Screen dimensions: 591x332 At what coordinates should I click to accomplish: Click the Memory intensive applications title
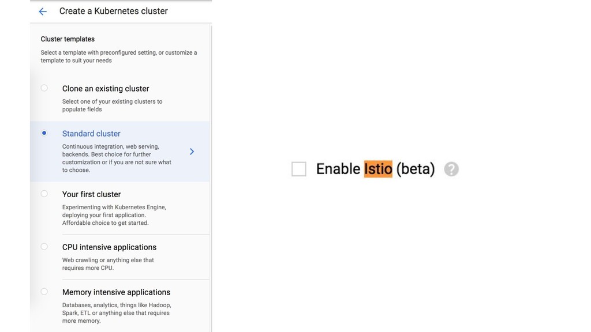(x=116, y=292)
